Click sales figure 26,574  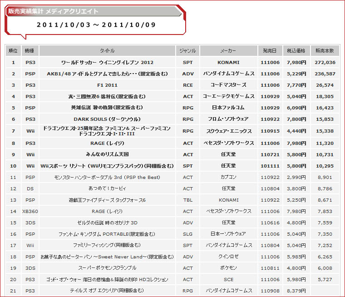click(325, 85)
